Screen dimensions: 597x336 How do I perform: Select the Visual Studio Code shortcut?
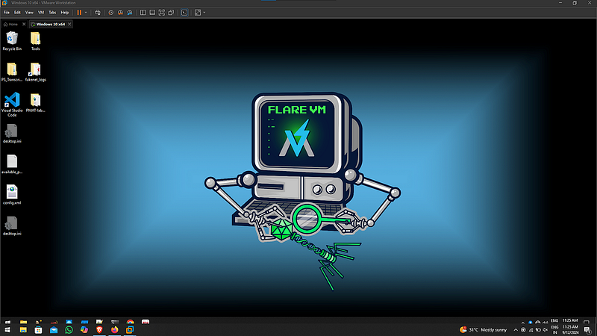pyautogui.click(x=12, y=105)
